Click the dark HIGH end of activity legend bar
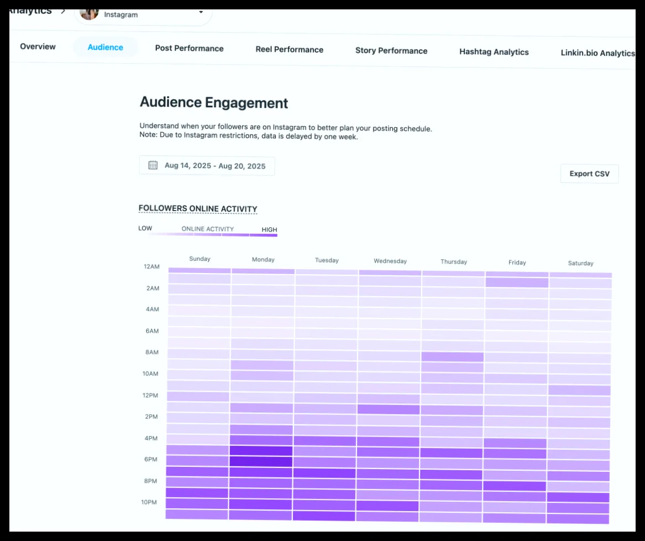Screen dimensions: 645x541 point(263,235)
